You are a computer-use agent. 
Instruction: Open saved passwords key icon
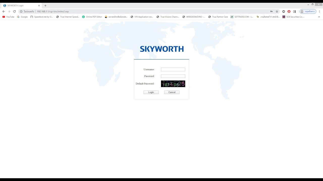click(x=272, y=12)
